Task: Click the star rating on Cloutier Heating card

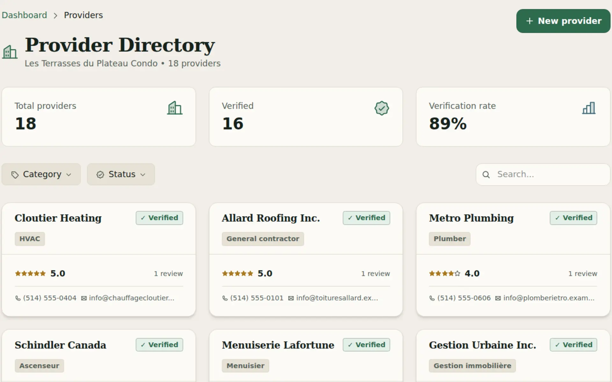Action: click(30, 273)
